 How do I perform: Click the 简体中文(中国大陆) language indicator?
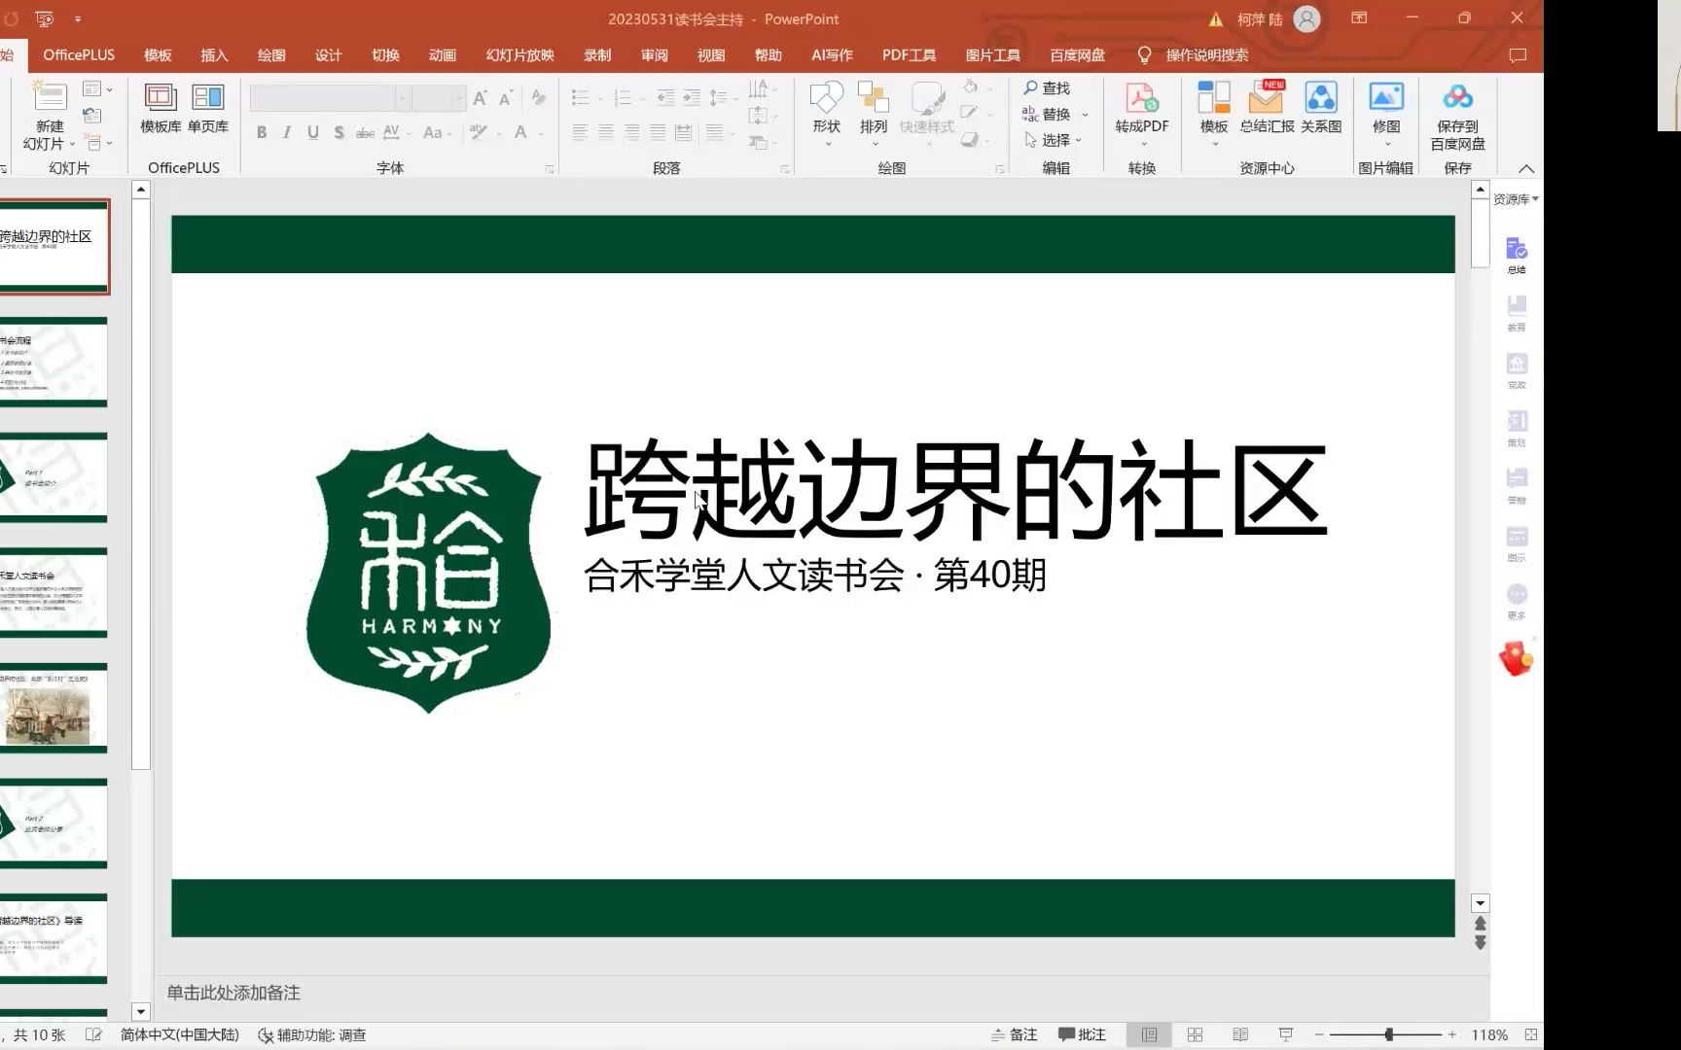pyautogui.click(x=180, y=1034)
